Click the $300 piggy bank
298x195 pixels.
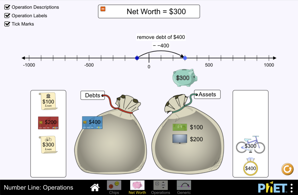tap(184, 78)
